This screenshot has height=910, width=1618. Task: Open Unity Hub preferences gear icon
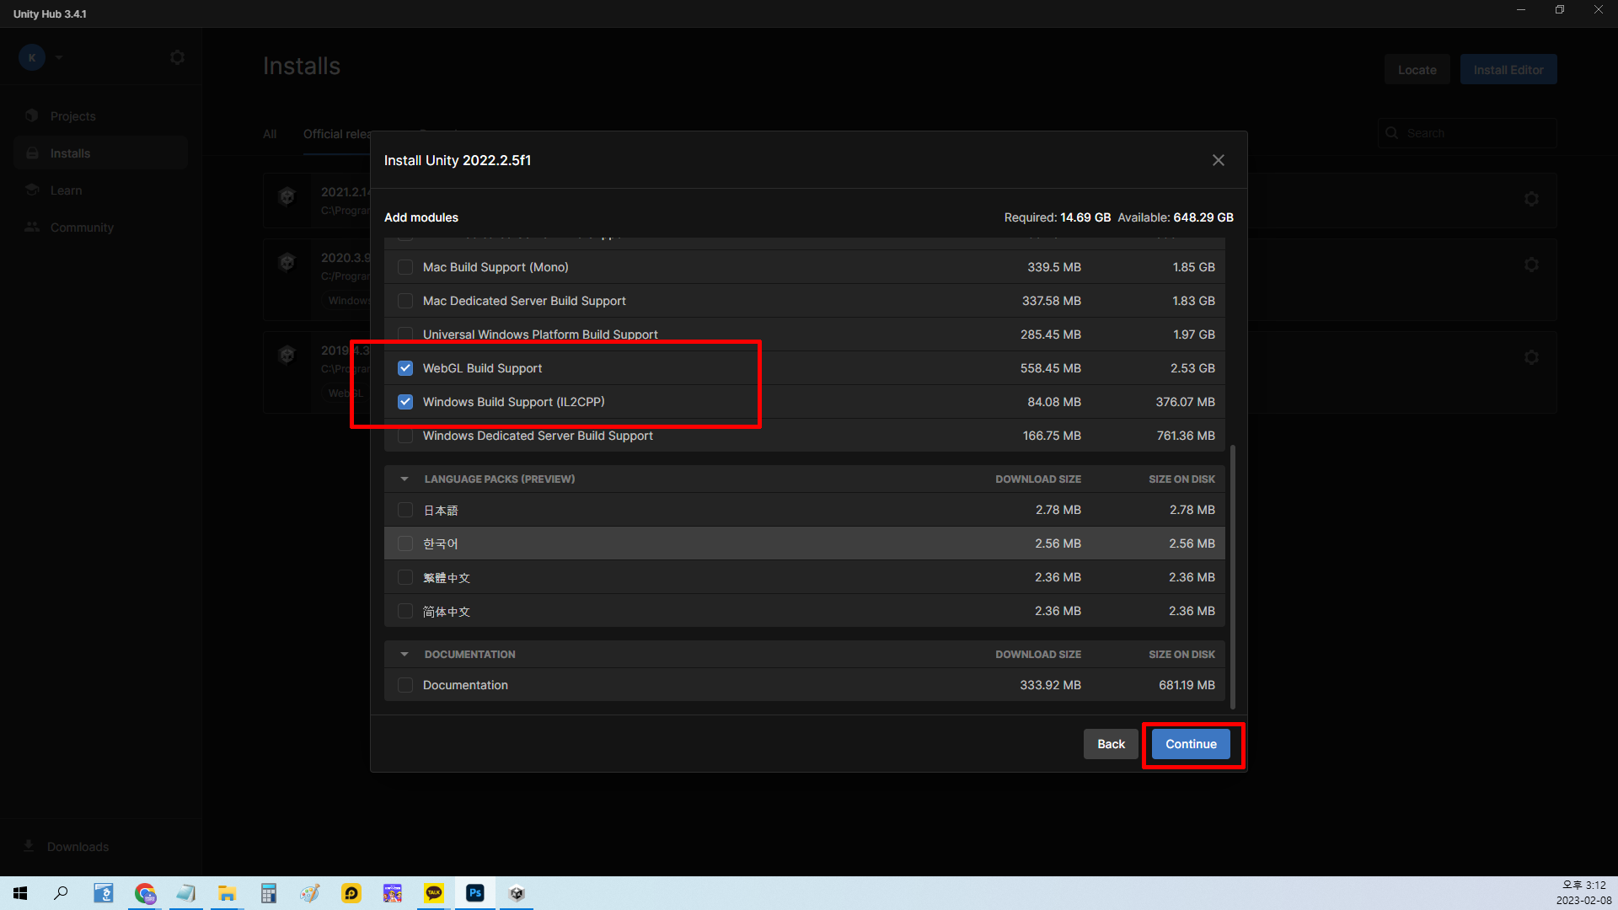pyautogui.click(x=177, y=57)
